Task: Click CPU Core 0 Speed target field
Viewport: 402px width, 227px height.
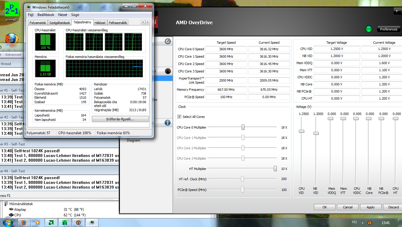Action: [x=226, y=49]
